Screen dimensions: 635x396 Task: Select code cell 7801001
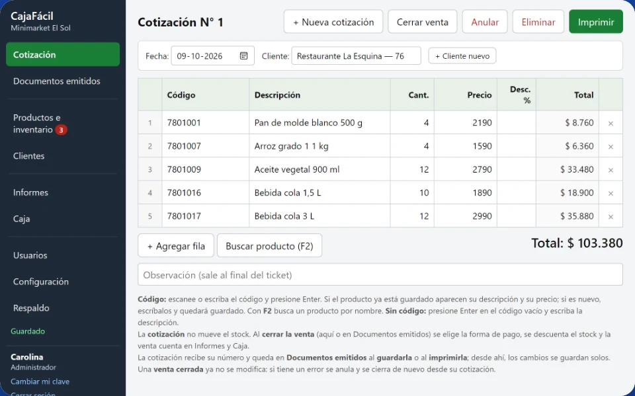(206, 123)
